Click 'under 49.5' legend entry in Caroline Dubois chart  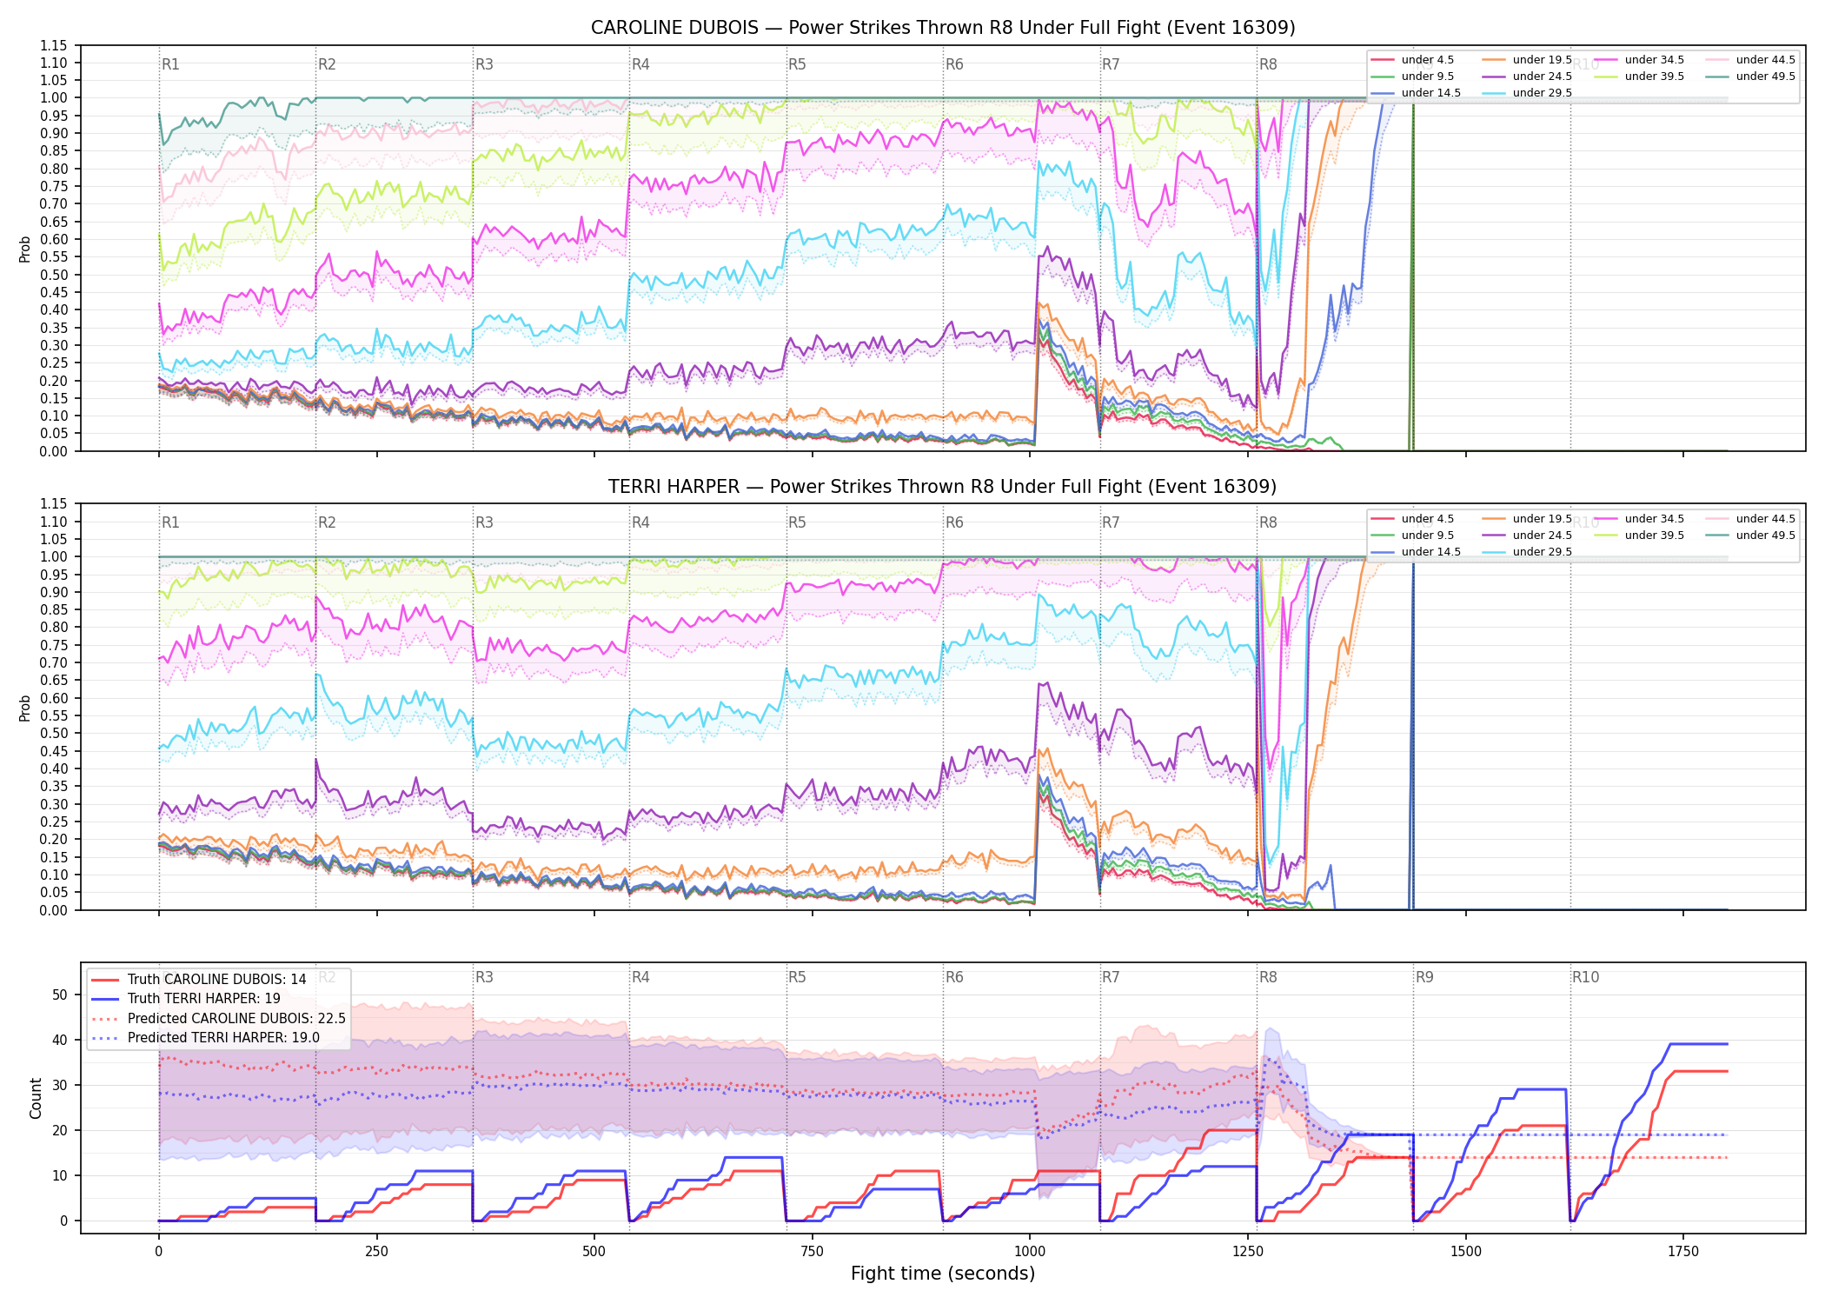point(1750,77)
